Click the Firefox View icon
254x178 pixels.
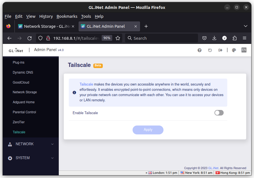(8, 26)
